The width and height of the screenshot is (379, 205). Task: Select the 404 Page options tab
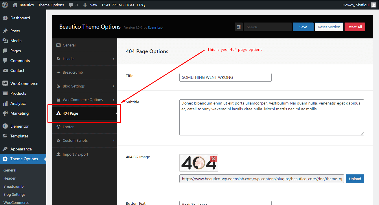tap(84, 113)
